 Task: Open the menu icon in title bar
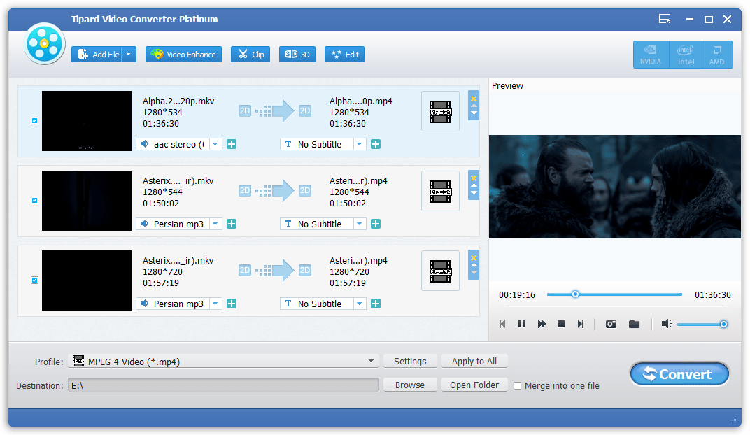pos(665,19)
